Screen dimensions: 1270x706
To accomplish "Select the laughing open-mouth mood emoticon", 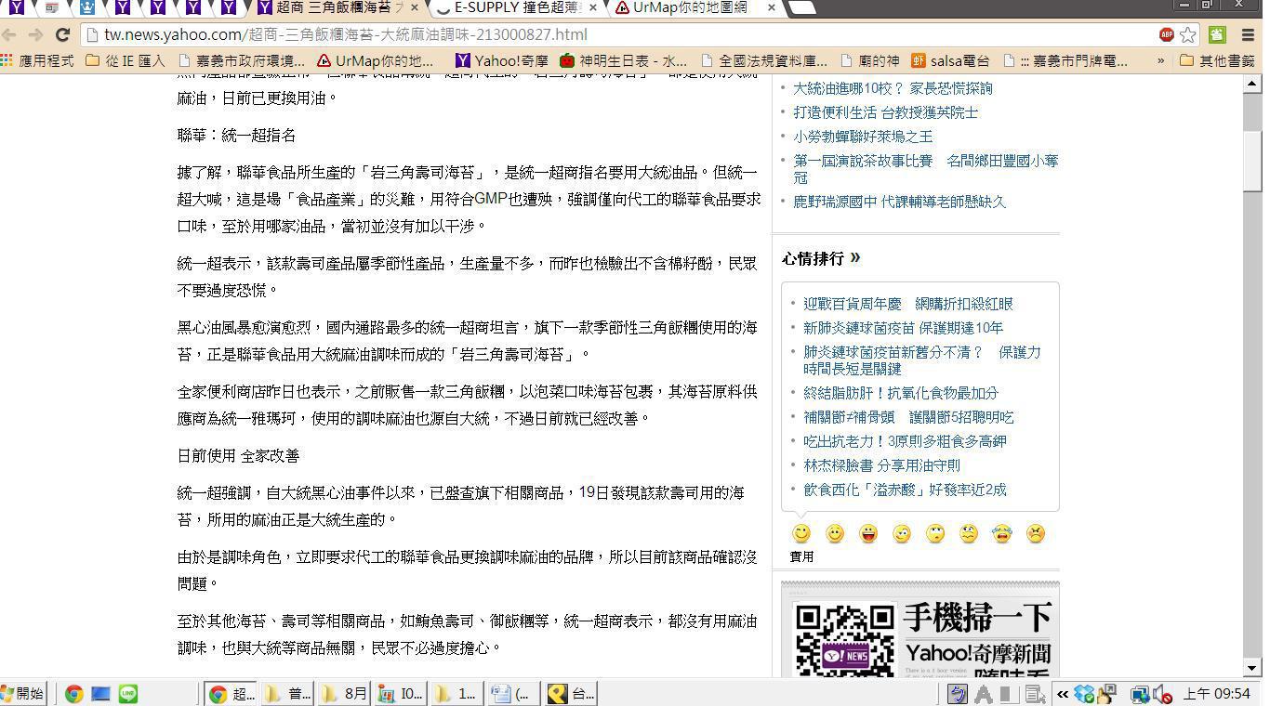I will tap(868, 533).
